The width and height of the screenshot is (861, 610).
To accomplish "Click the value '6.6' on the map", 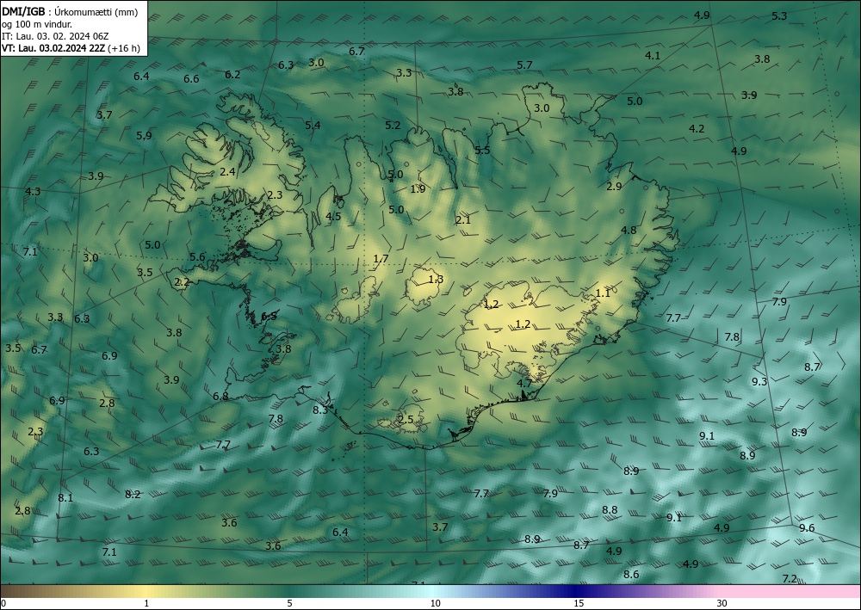I will point(191,79).
